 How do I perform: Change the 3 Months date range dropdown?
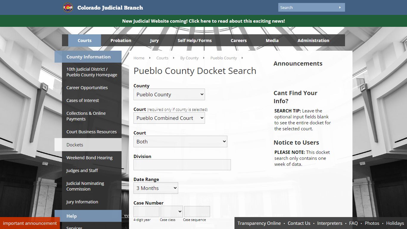coord(156,188)
